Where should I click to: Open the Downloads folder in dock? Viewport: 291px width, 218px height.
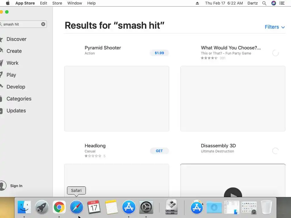pyautogui.click(x=214, y=207)
